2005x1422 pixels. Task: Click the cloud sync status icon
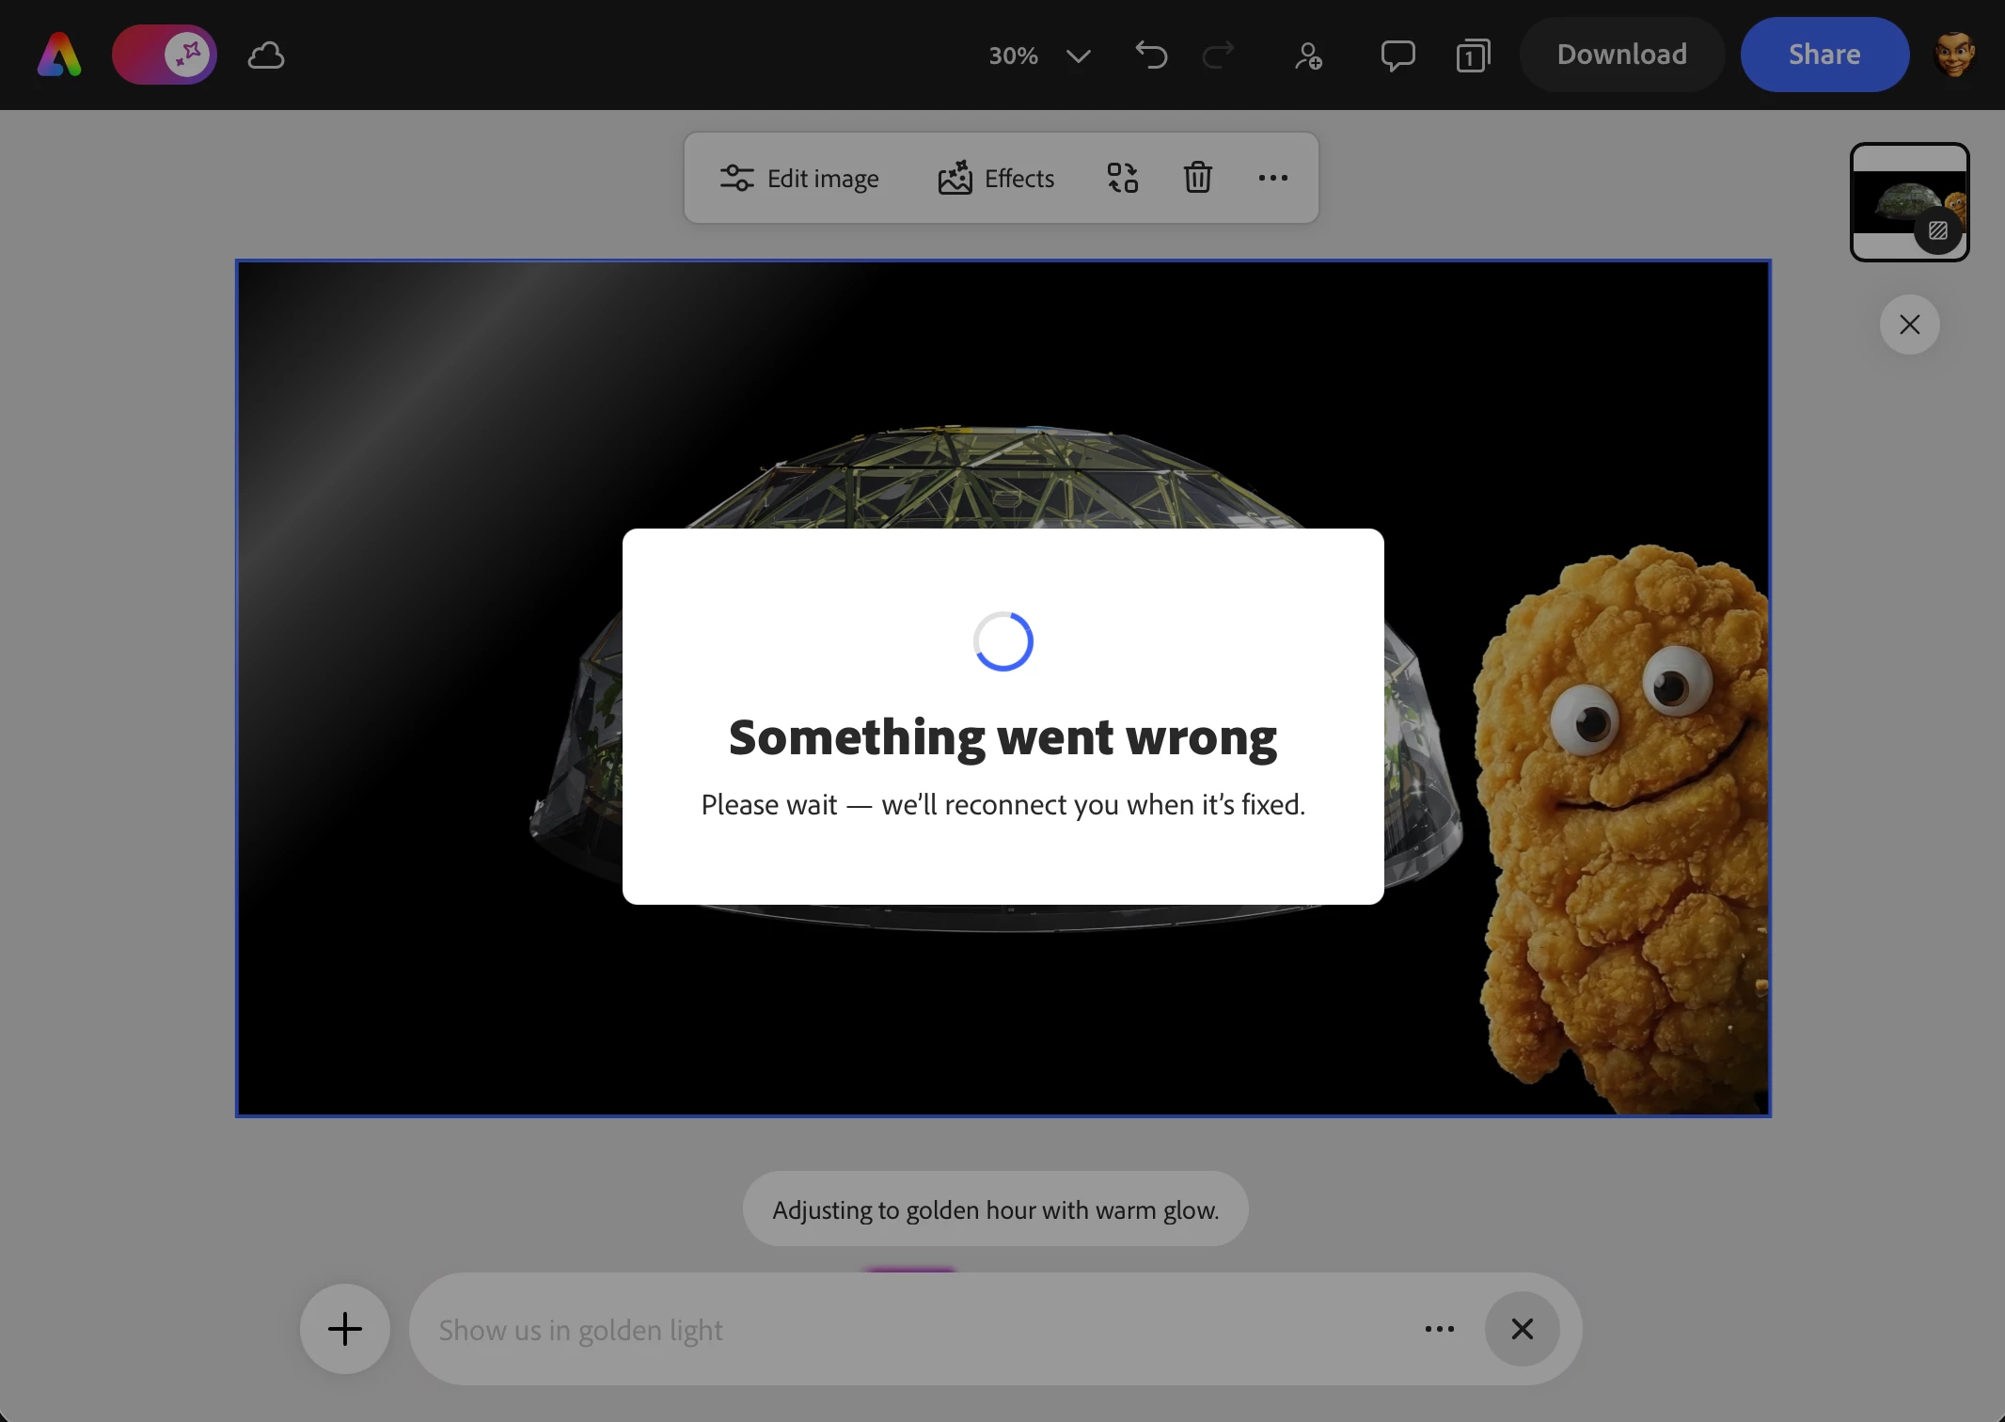pos(266,55)
